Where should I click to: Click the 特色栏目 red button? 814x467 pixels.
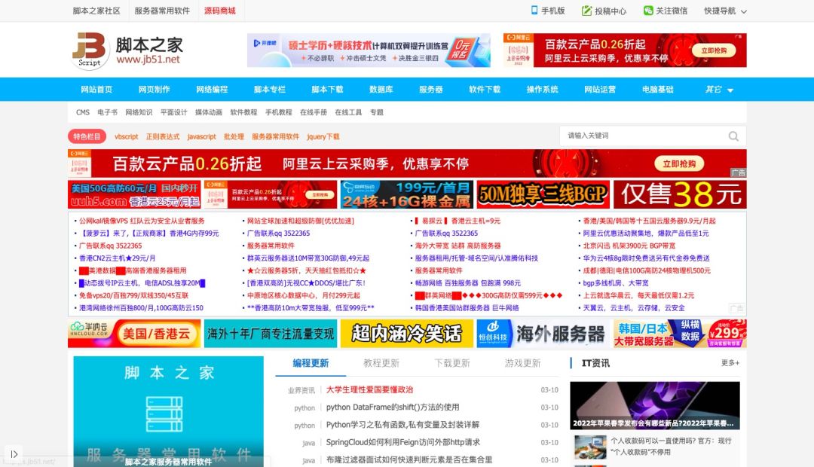point(87,136)
